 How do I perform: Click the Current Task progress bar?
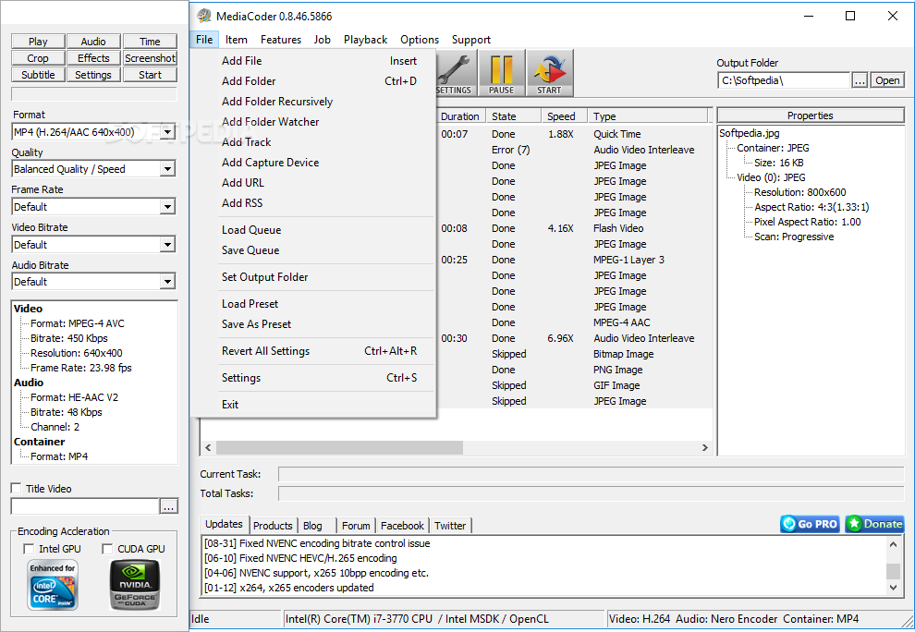pos(592,474)
